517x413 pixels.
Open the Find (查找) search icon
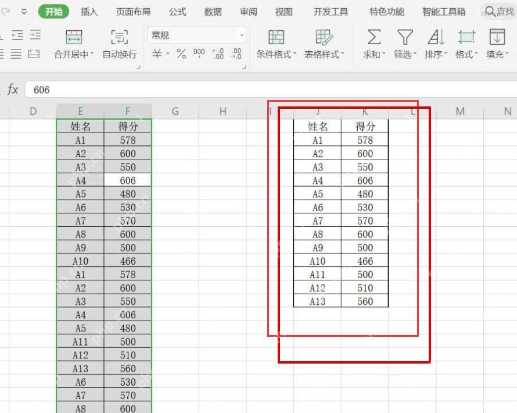click(x=490, y=11)
